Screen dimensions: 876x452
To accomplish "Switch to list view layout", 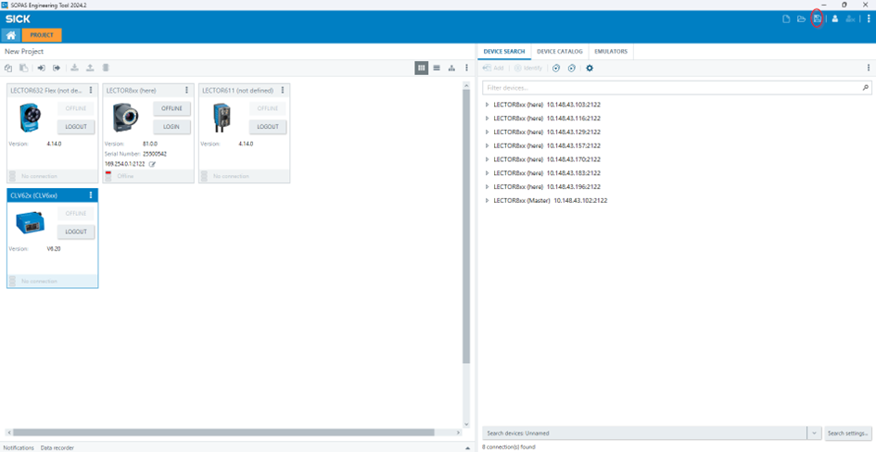I will [437, 68].
